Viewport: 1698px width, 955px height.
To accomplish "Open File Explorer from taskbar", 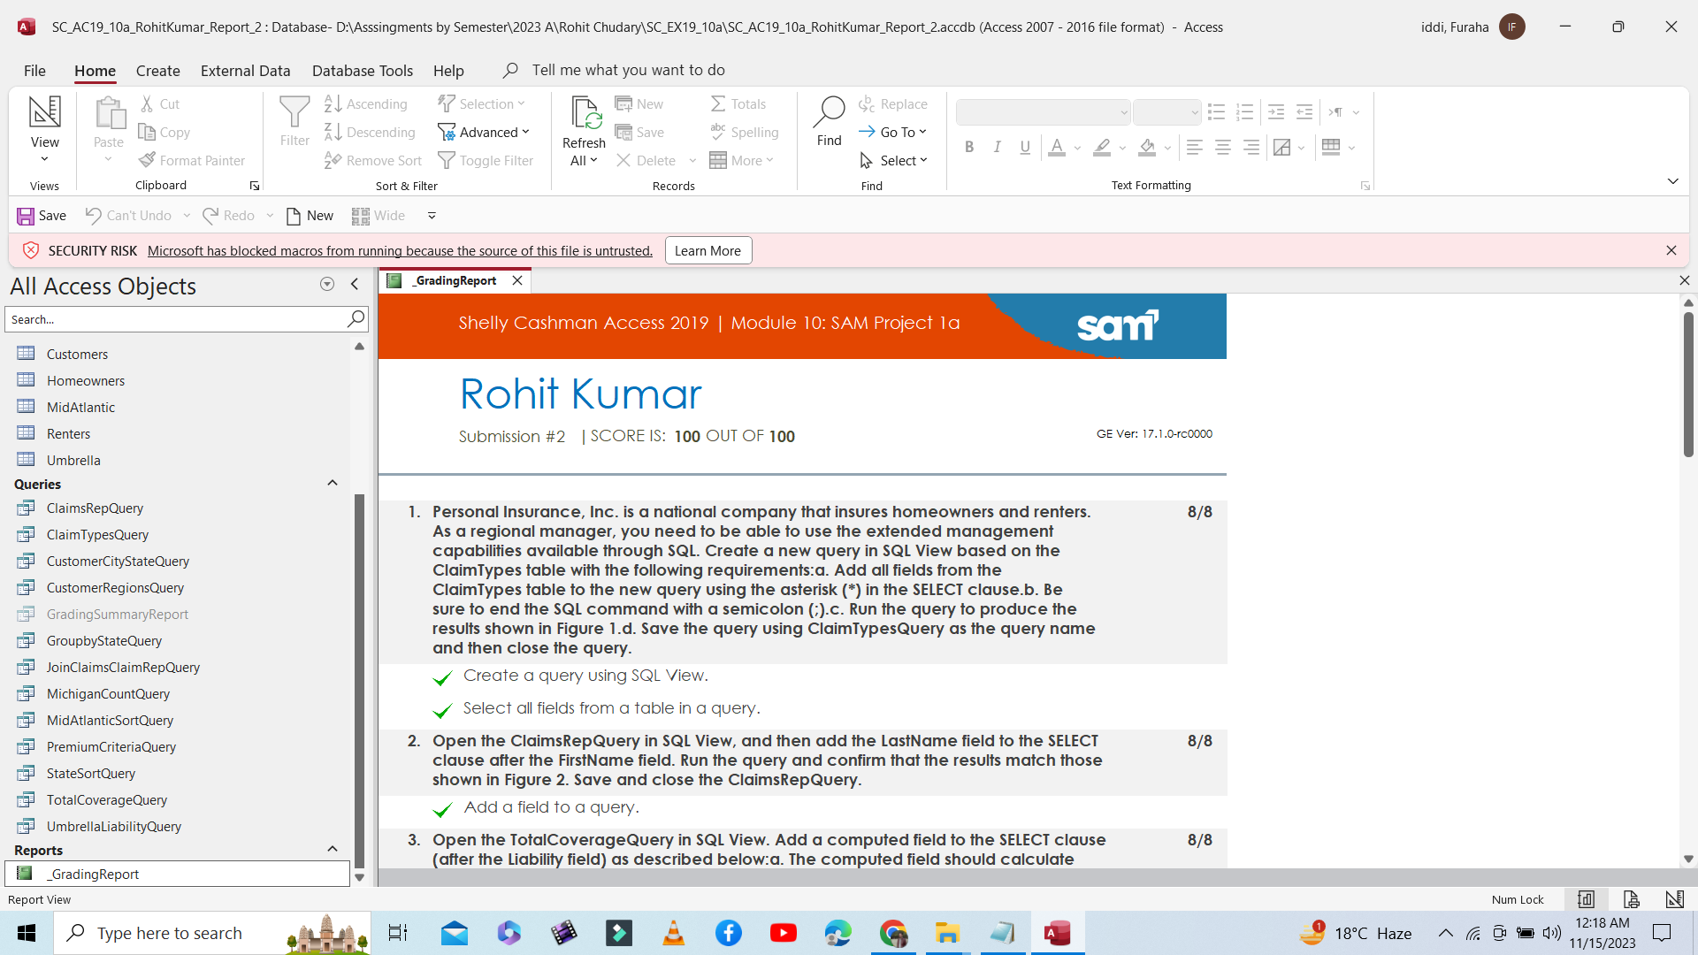I will pyautogui.click(x=948, y=933).
